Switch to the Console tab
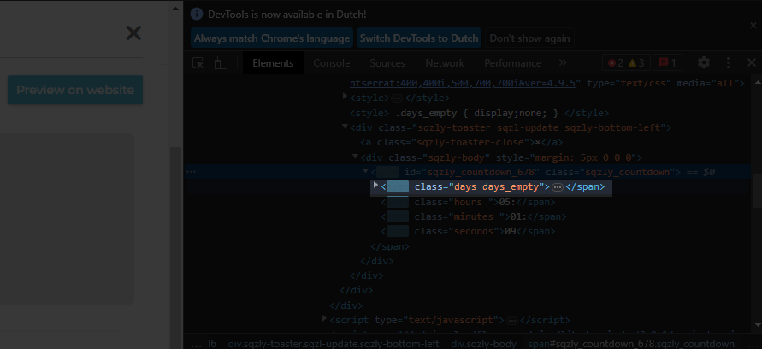The image size is (762, 349). pos(332,63)
